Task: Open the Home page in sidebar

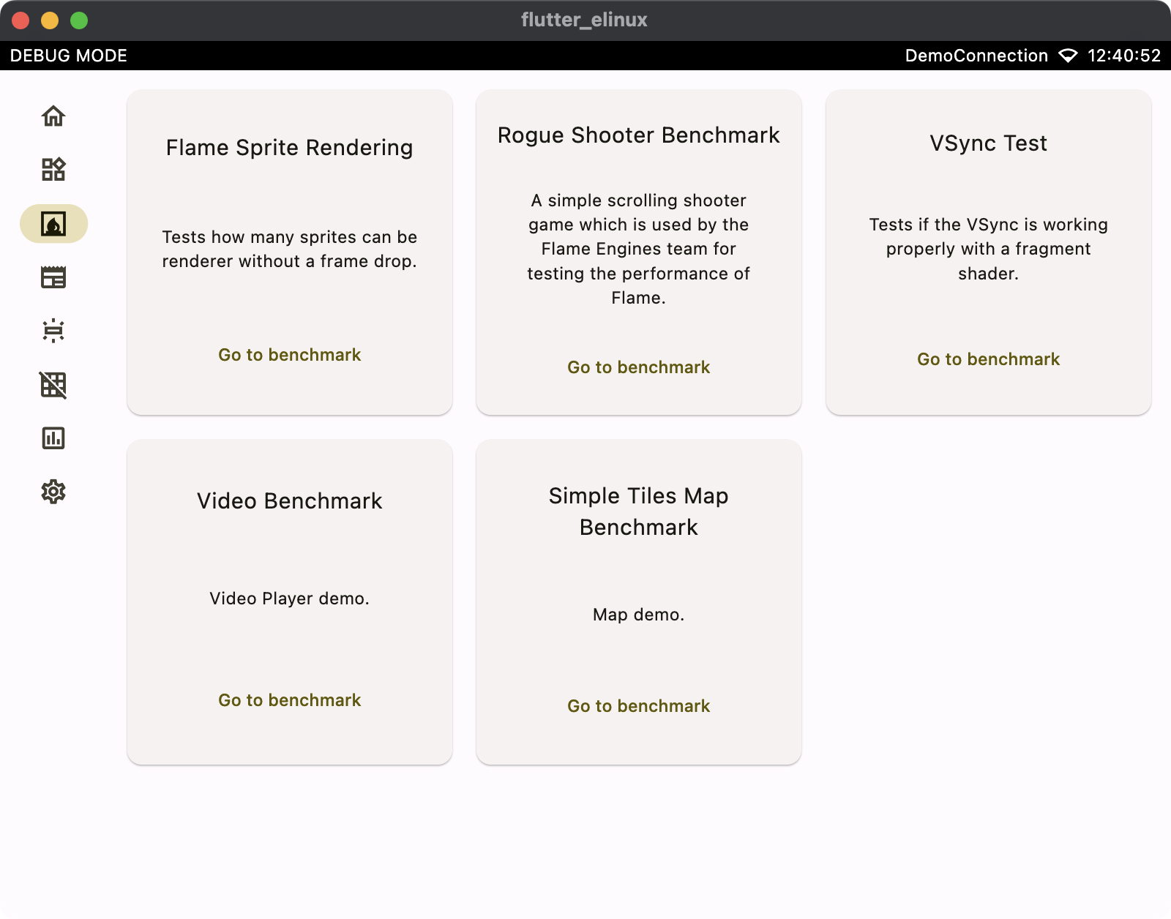Action: coord(53,116)
